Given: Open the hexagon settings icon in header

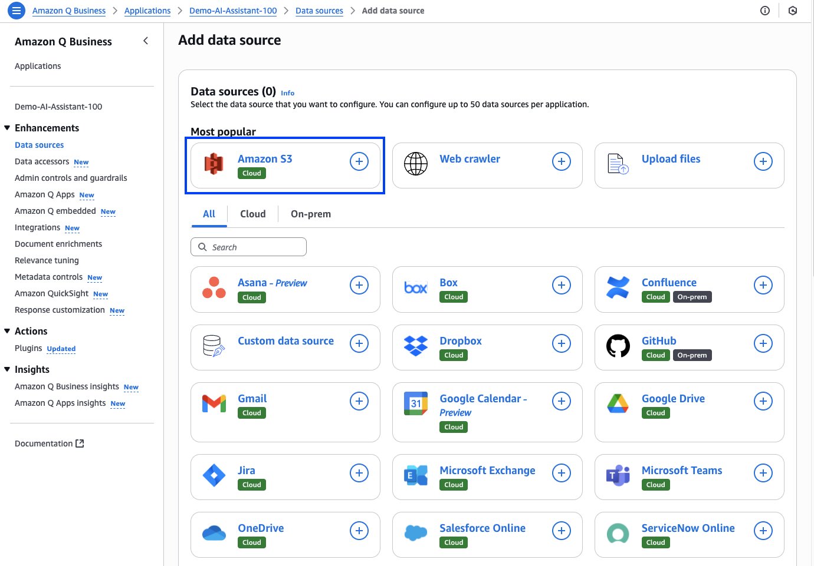Looking at the screenshot, I should (x=793, y=11).
